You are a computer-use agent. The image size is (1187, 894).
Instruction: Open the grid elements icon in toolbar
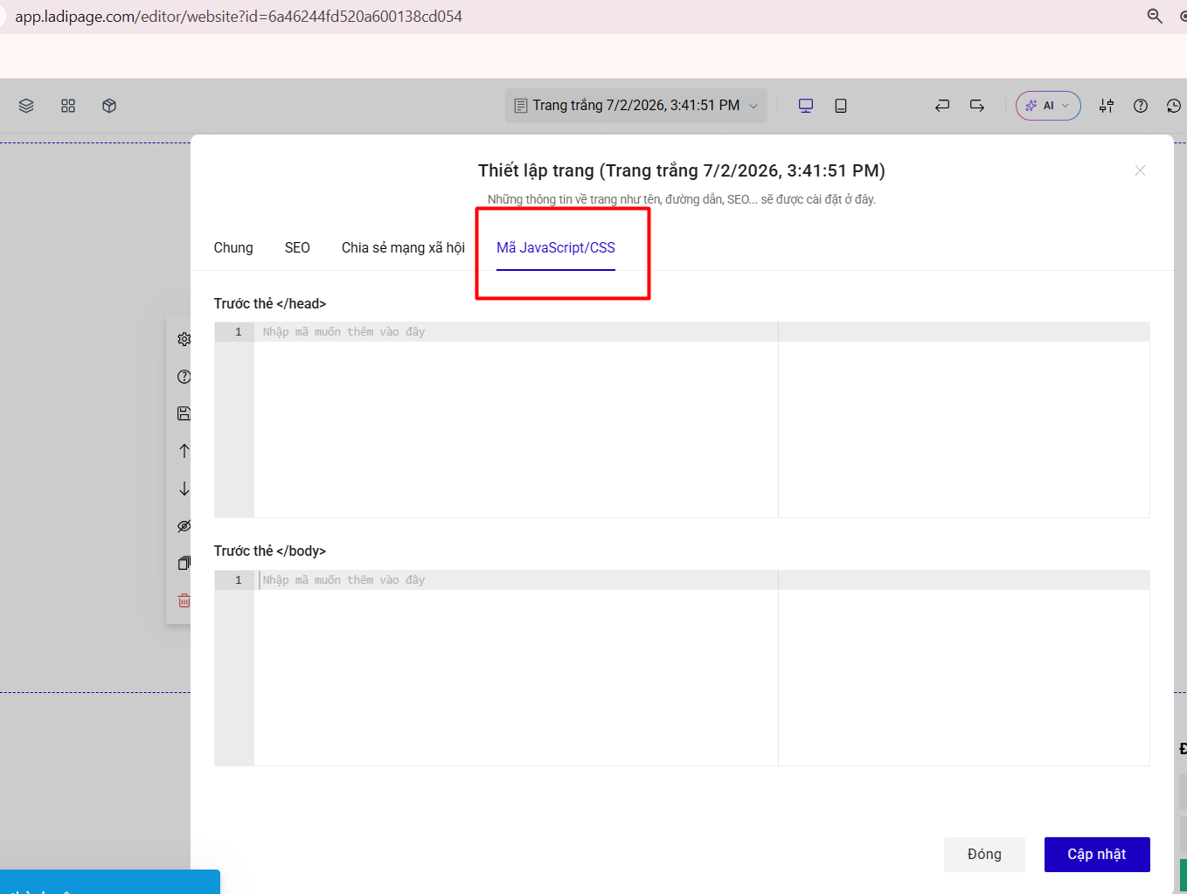pos(68,106)
